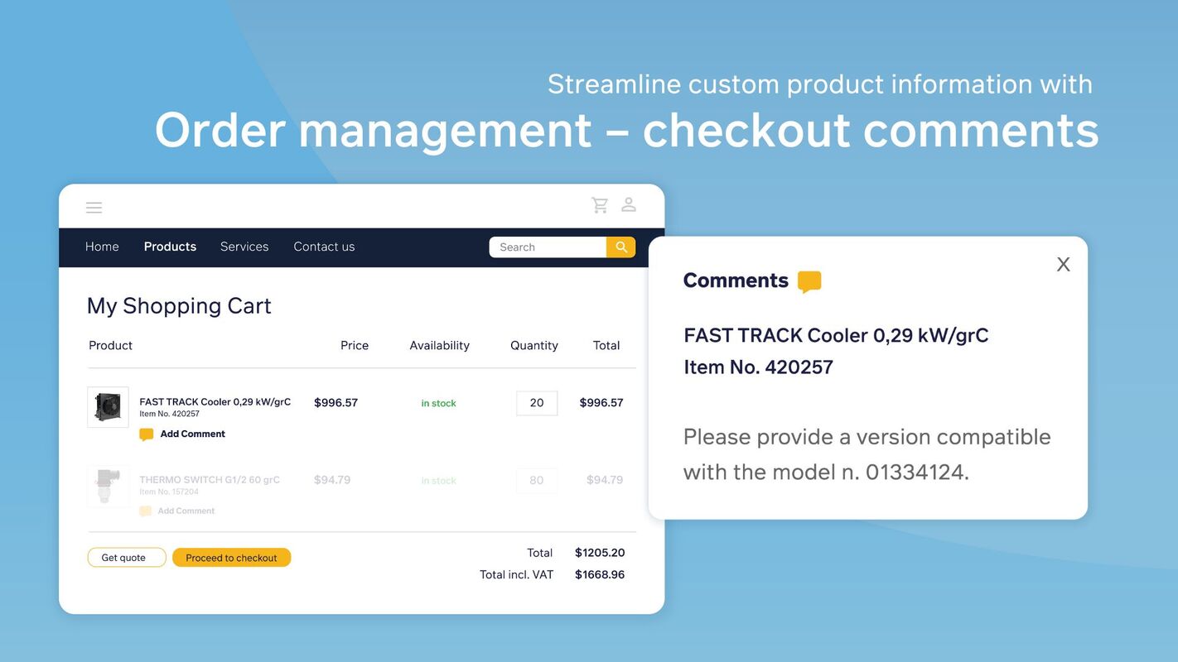Open the shopping cart icon
The width and height of the screenshot is (1178, 662).
point(599,204)
